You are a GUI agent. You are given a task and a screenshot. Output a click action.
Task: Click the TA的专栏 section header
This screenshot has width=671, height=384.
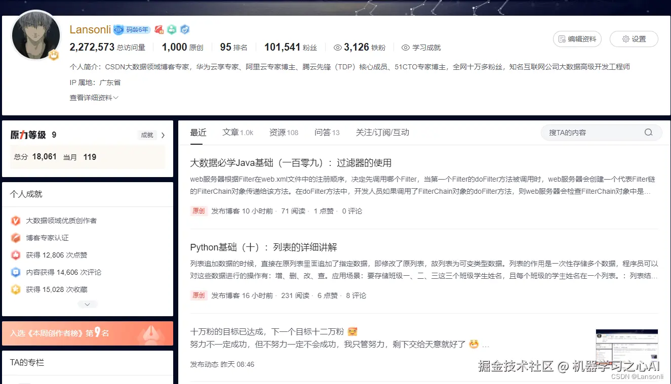(x=27, y=363)
